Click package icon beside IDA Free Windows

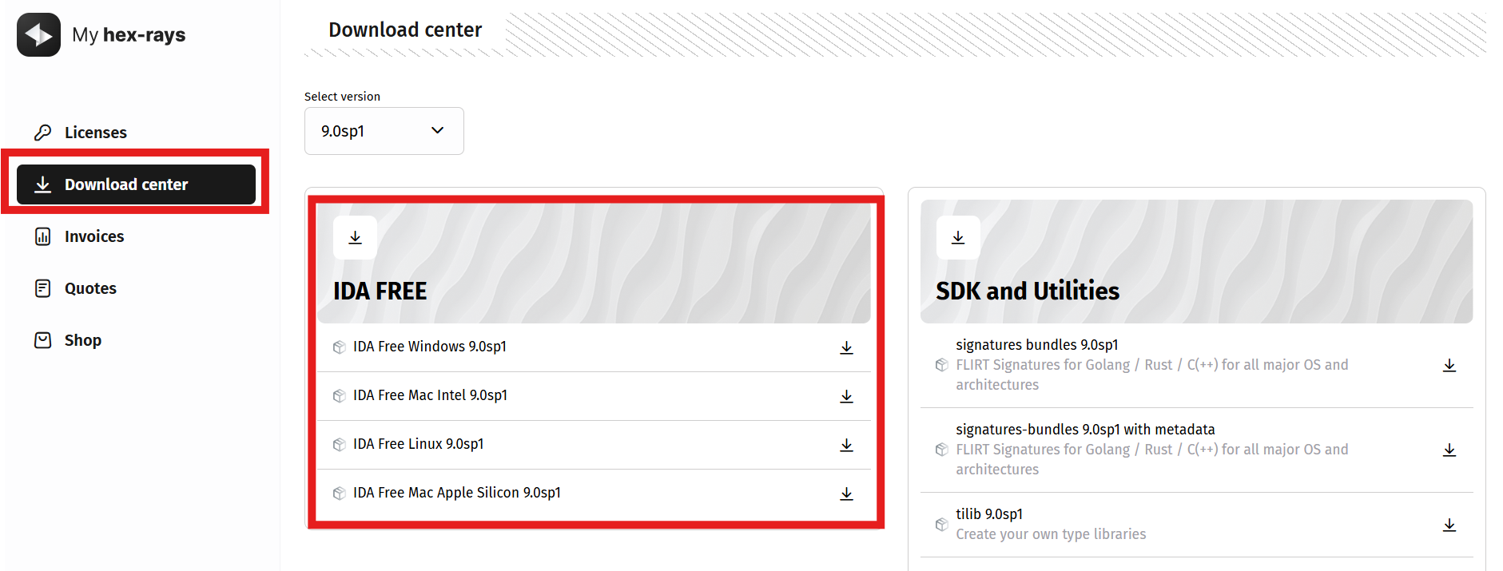340,347
